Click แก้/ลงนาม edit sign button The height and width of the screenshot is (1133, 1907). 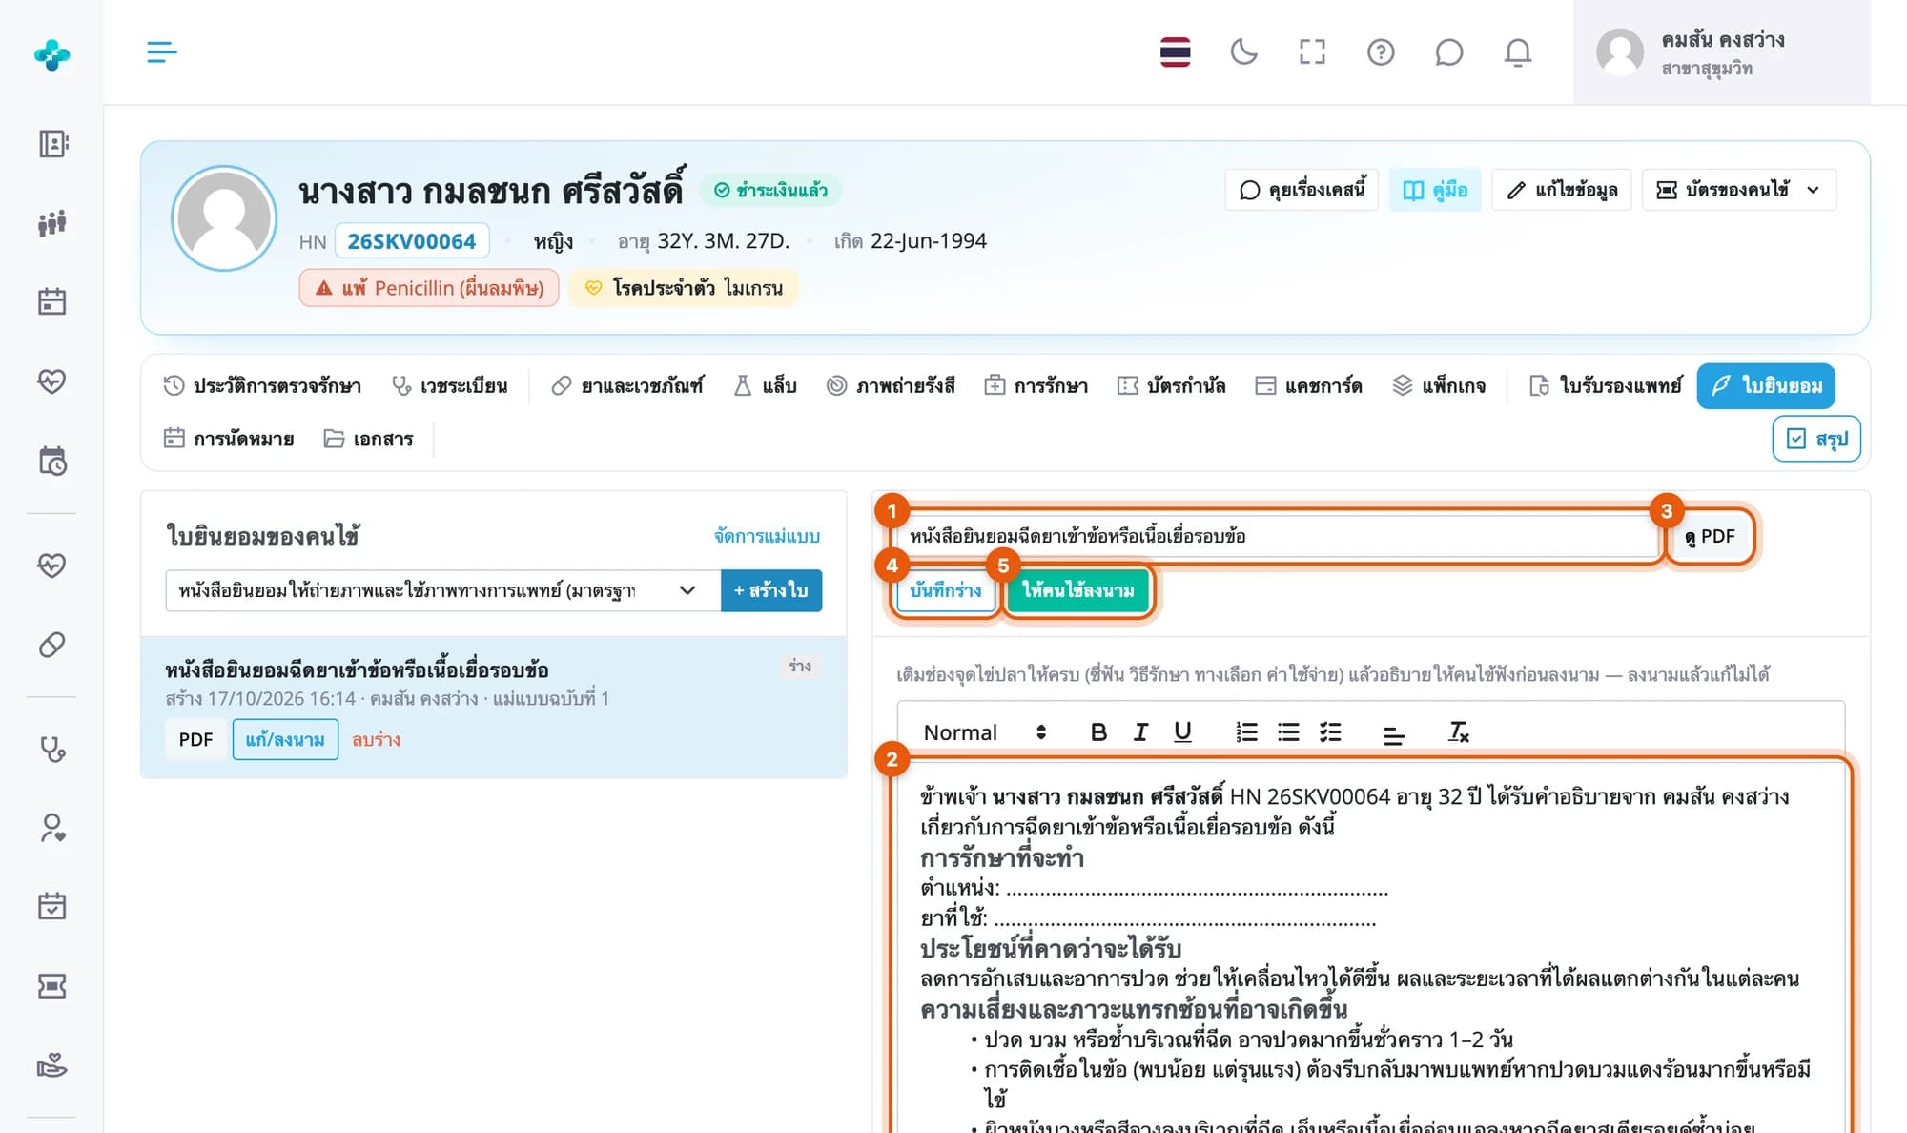[285, 740]
